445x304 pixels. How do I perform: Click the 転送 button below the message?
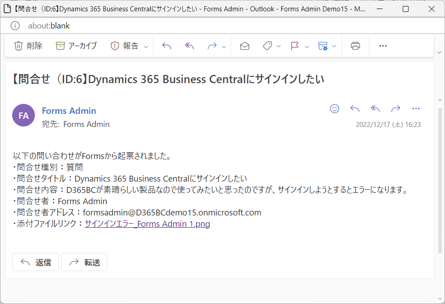pos(84,262)
